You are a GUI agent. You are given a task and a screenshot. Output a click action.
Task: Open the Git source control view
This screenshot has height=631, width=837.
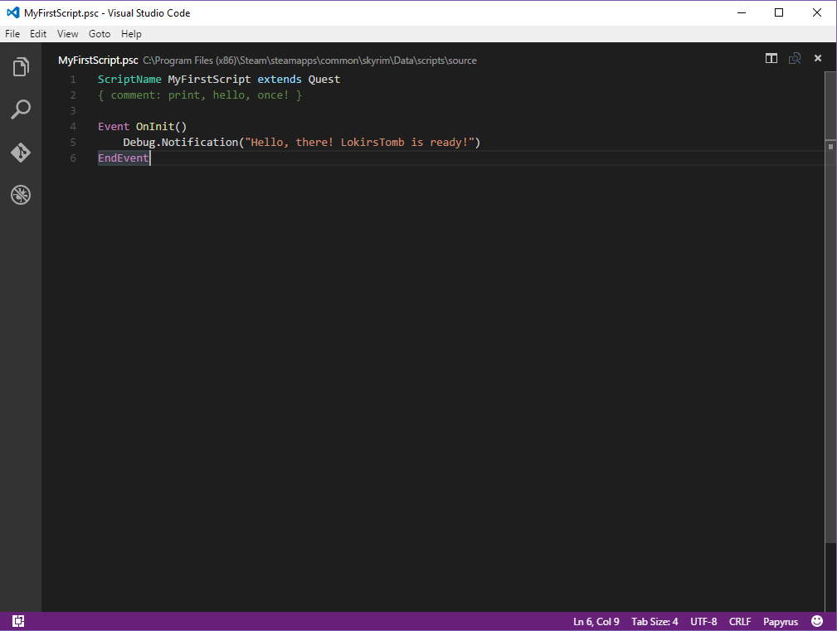tap(21, 153)
